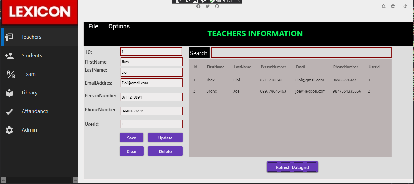Click the power logout icon at top right
The image size is (414, 184).
[405, 6]
